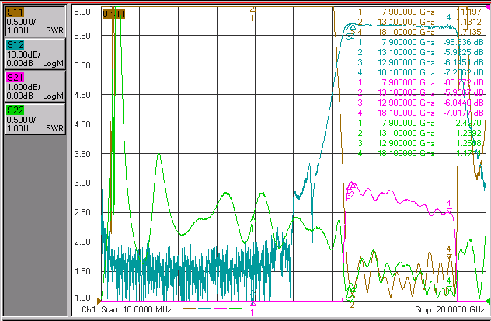Click brown reference triangle at left axis bottom
491x321 pixels.
pos(99,302)
